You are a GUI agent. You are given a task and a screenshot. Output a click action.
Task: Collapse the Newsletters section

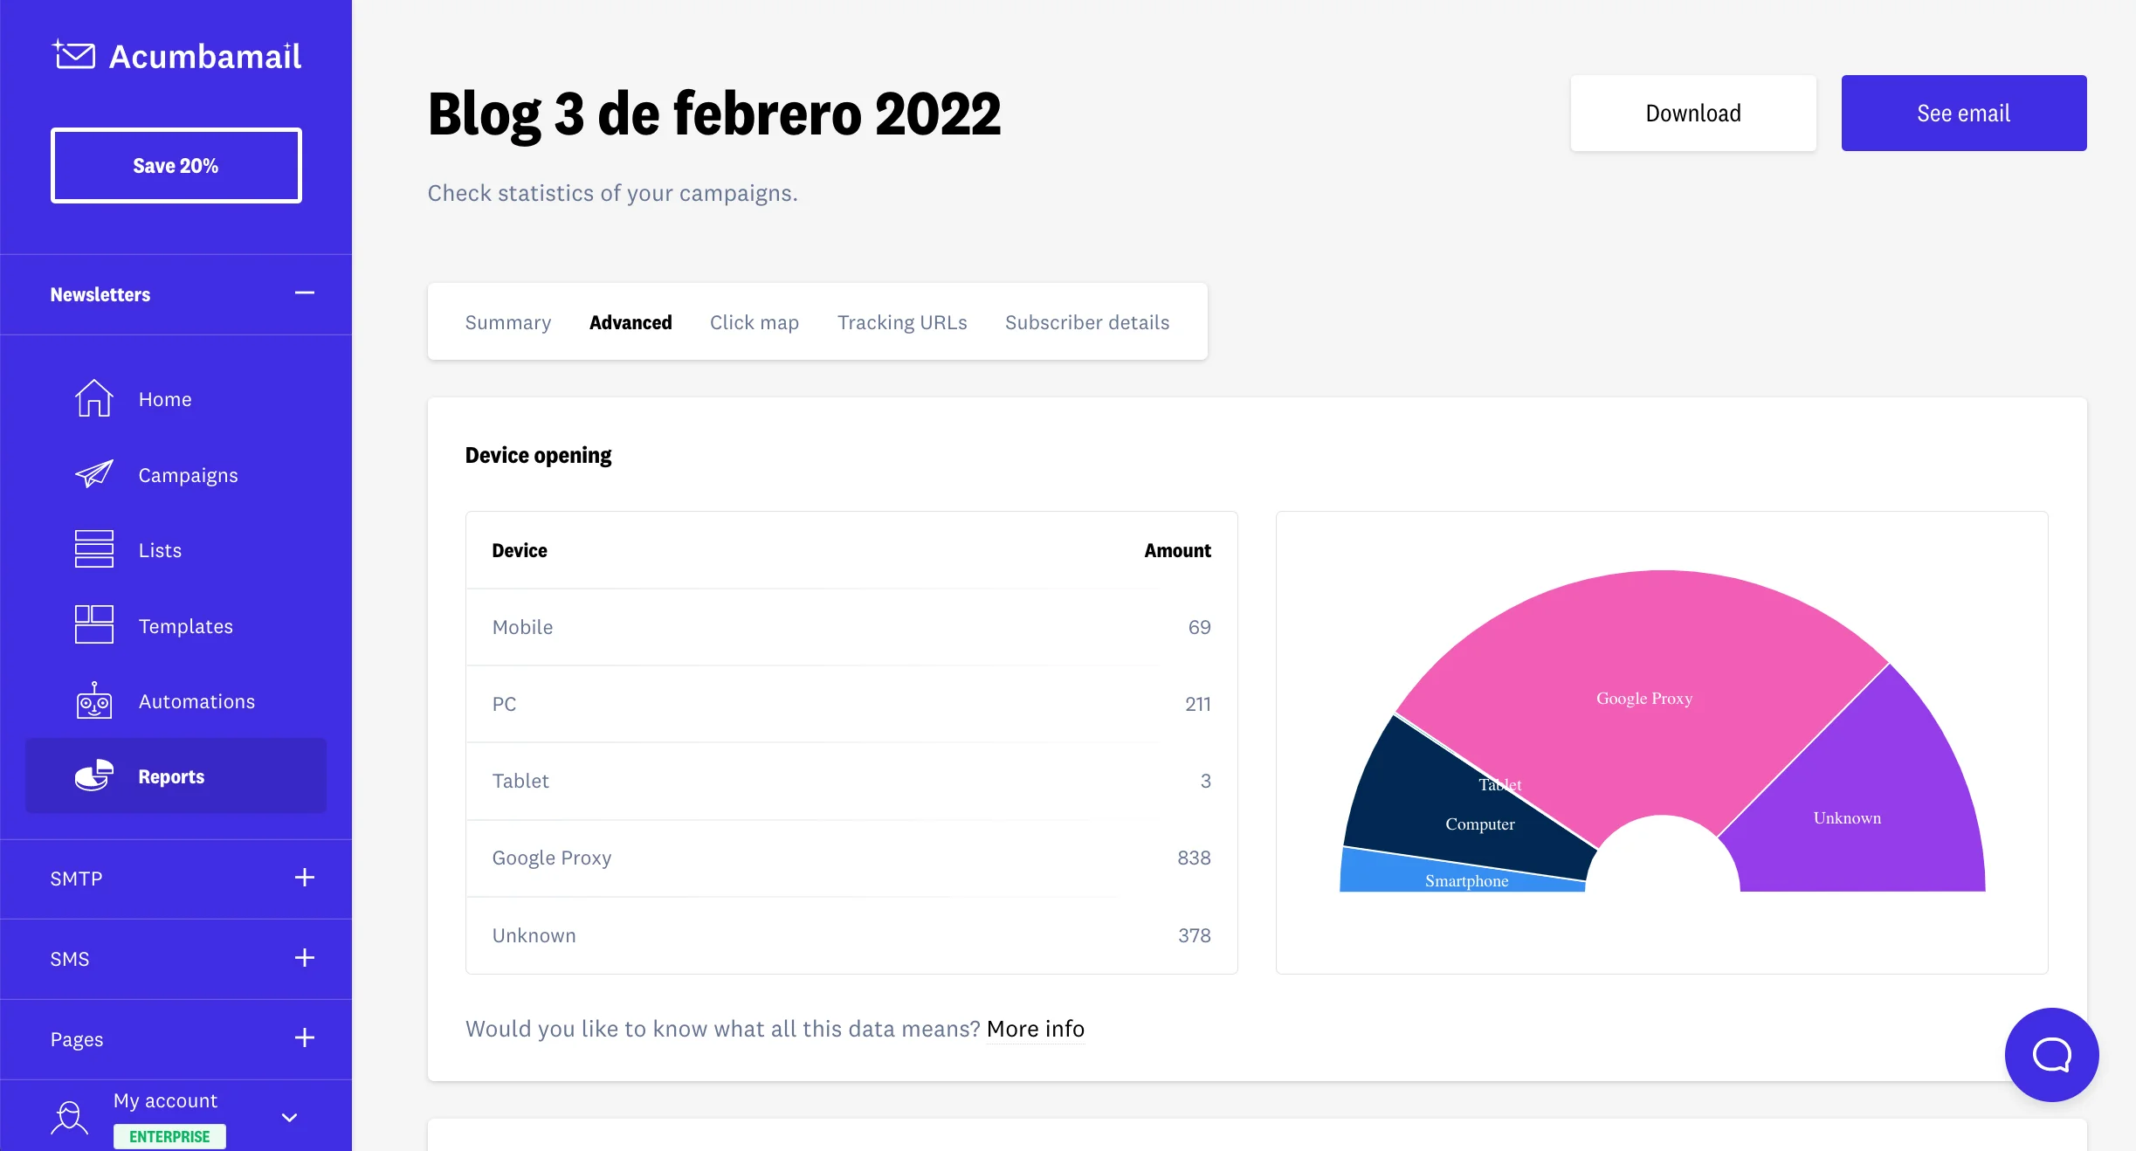point(304,293)
